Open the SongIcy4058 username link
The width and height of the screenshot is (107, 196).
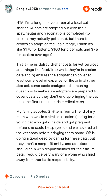[27, 9]
